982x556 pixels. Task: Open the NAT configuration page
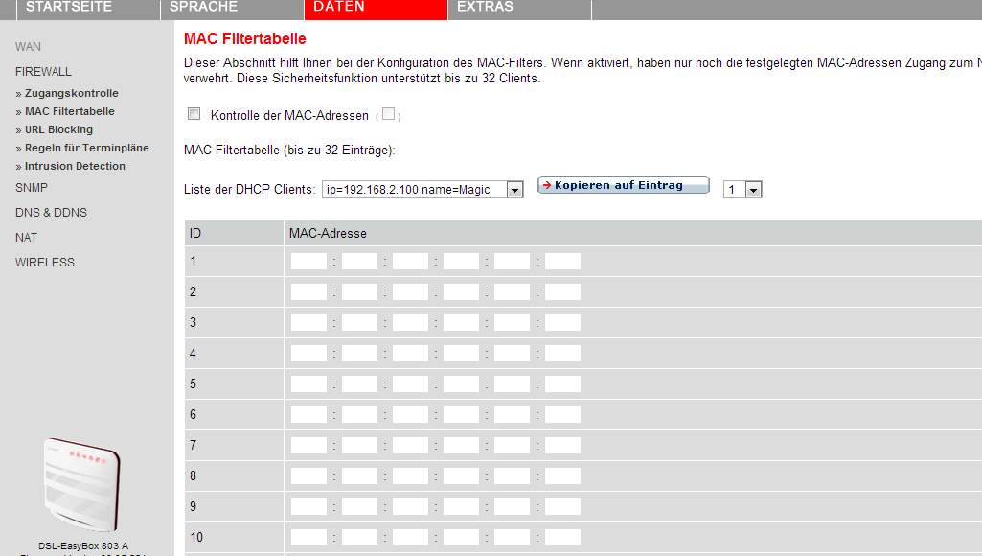[26, 237]
